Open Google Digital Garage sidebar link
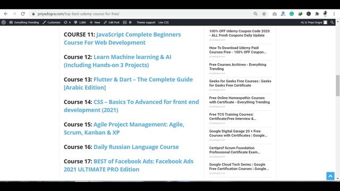 [238, 133]
